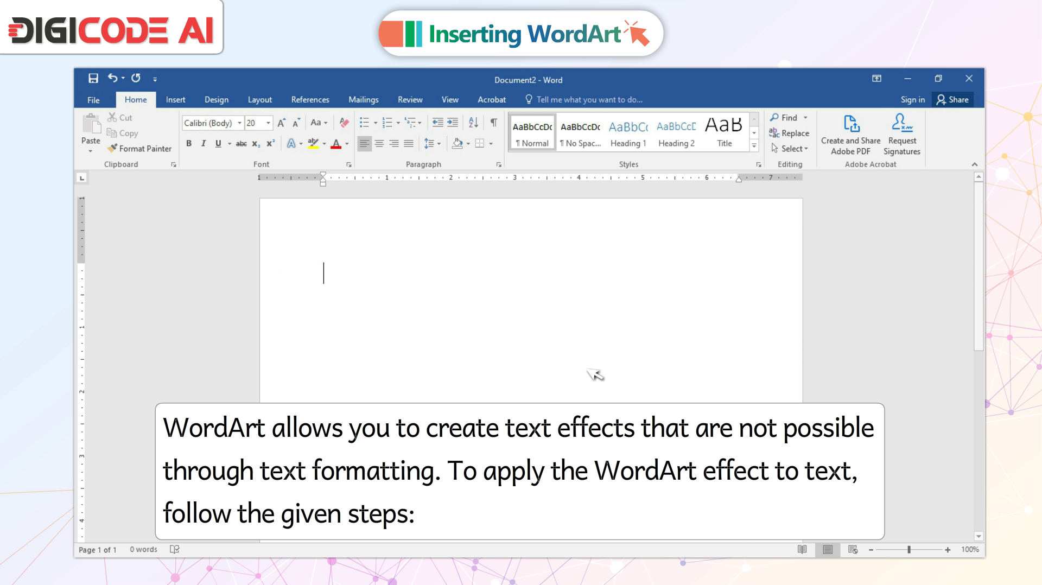This screenshot has width=1042, height=585.
Task: Apply the No Spacing style
Action: pos(580,133)
